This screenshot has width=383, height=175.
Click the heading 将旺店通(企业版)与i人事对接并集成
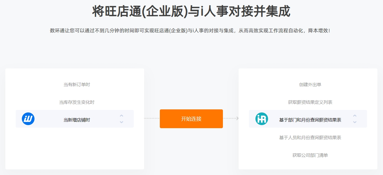[191, 12]
